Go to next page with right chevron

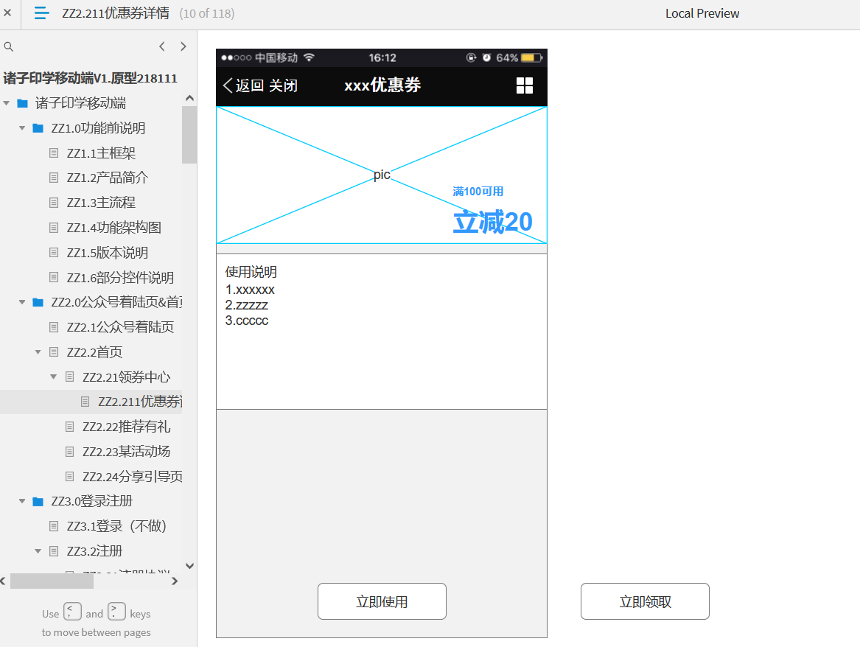(183, 46)
